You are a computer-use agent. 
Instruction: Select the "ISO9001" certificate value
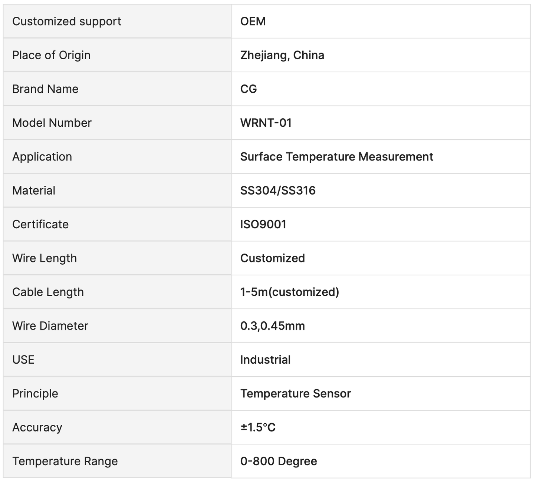coord(263,224)
